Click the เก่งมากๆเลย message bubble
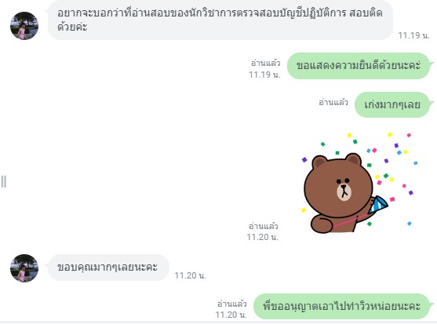Image resolution: width=437 pixels, height=324 pixels. pyautogui.click(x=392, y=105)
